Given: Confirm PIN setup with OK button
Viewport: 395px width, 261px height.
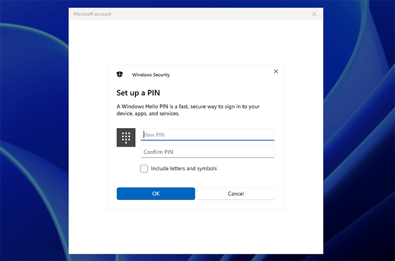Looking at the screenshot, I should 156,194.
